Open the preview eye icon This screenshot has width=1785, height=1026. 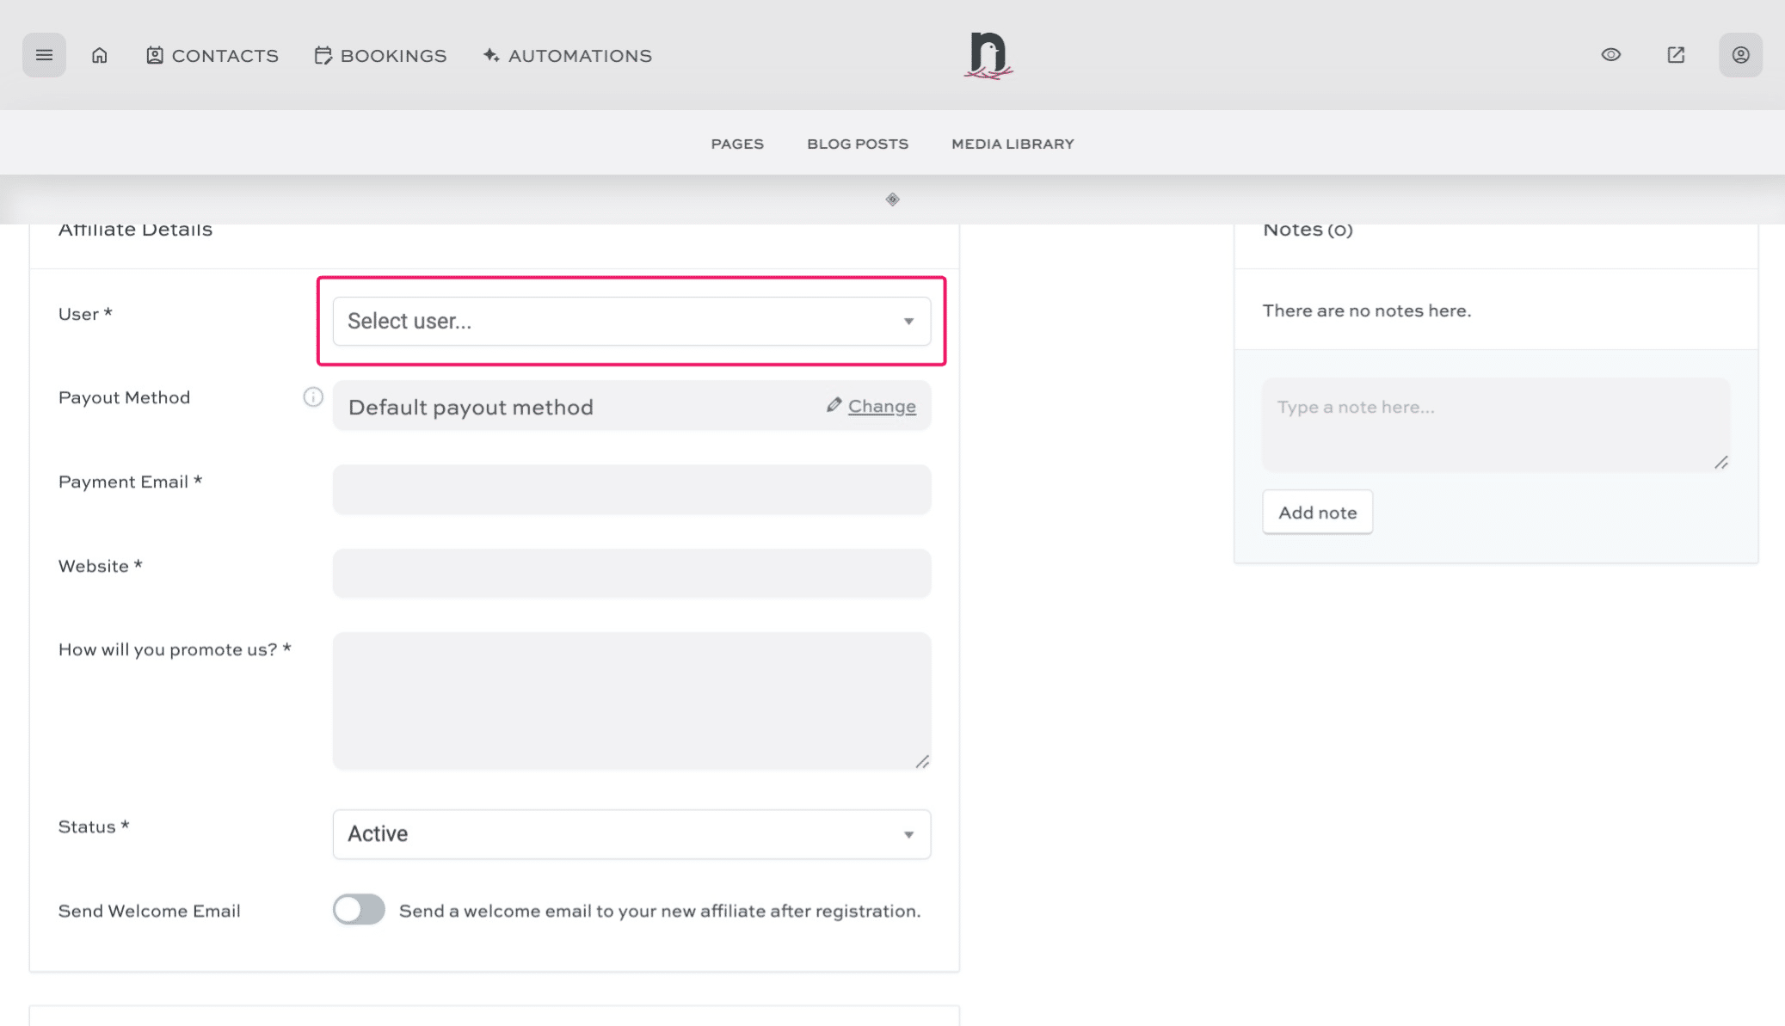pos(1610,54)
